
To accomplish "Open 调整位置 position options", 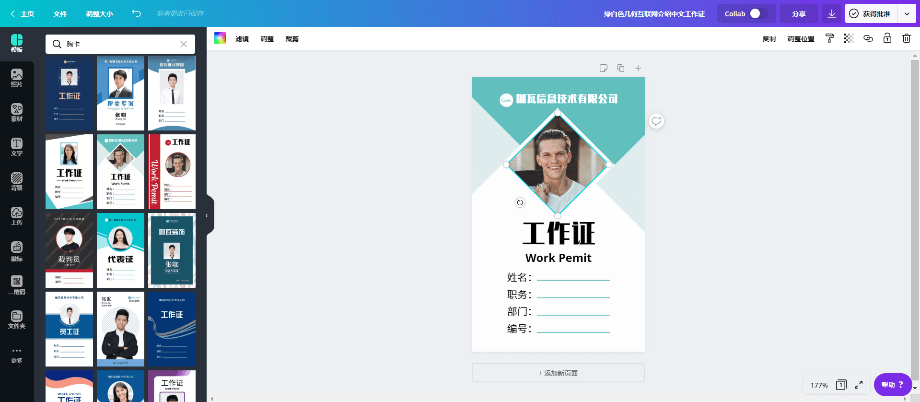I will pyautogui.click(x=801, y=39).
